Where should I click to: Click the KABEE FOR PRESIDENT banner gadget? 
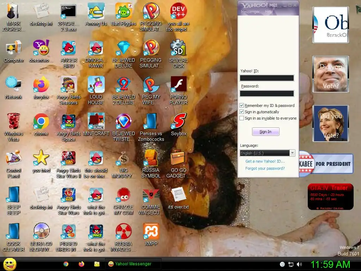pos(326,164)
